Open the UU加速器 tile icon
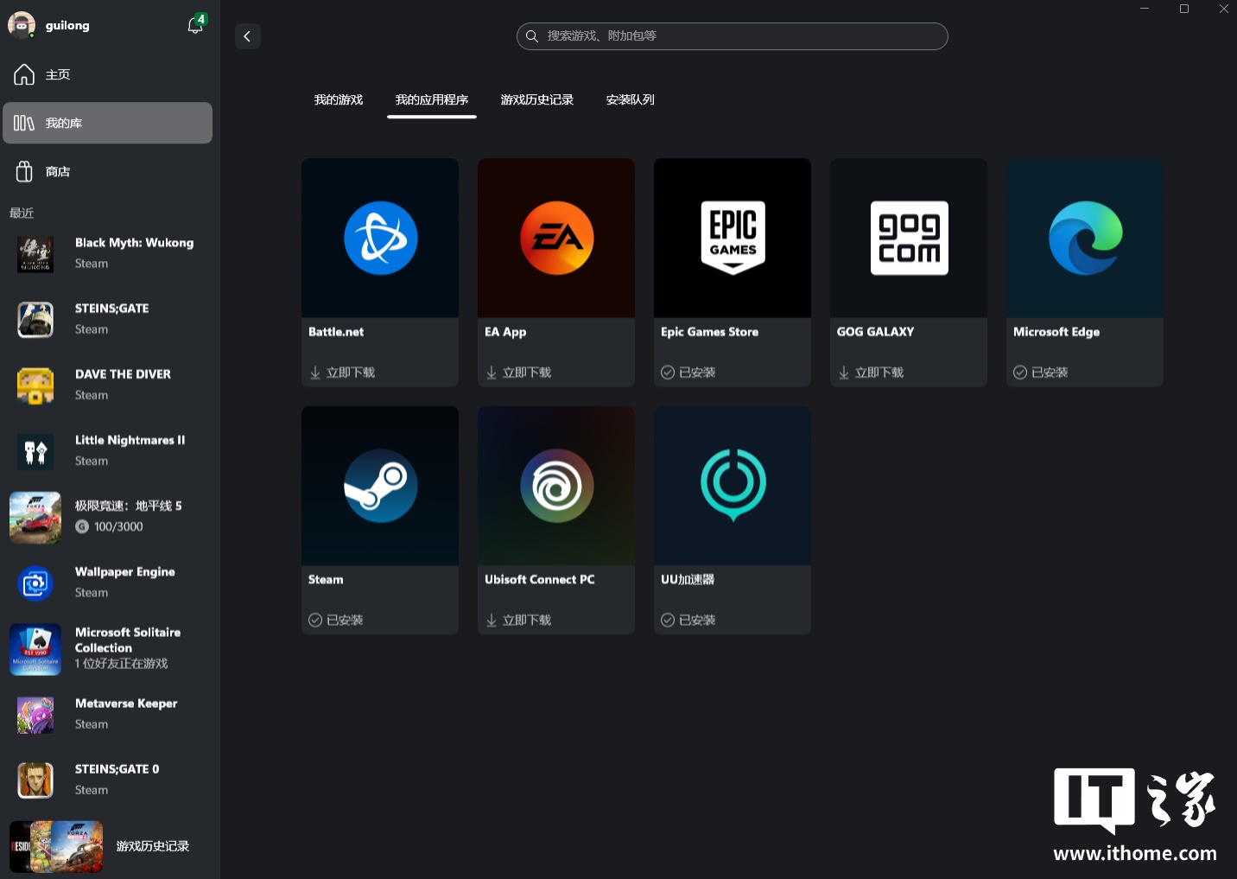Viewport: 1237px width, 879px height. [x=733, y=485]
